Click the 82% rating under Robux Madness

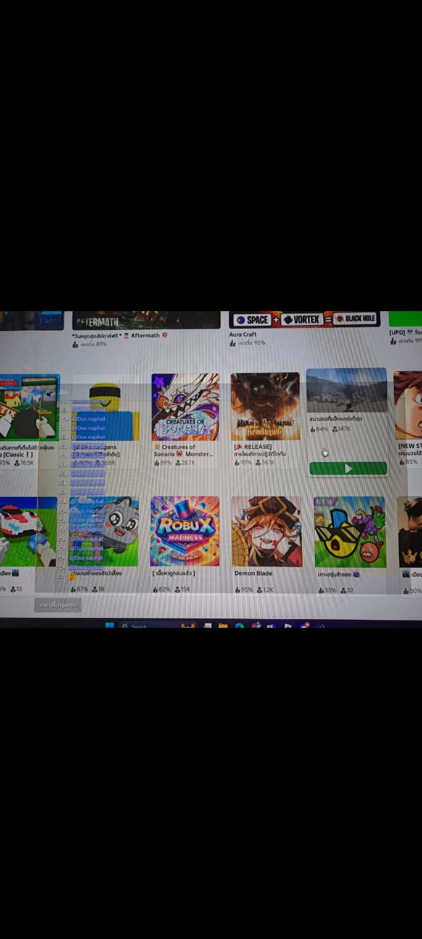pos(163,590)
